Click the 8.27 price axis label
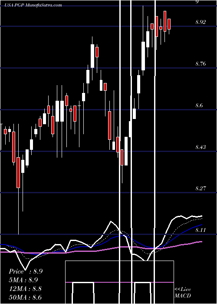This screenshot has width=217, height=304. (201, 188)
